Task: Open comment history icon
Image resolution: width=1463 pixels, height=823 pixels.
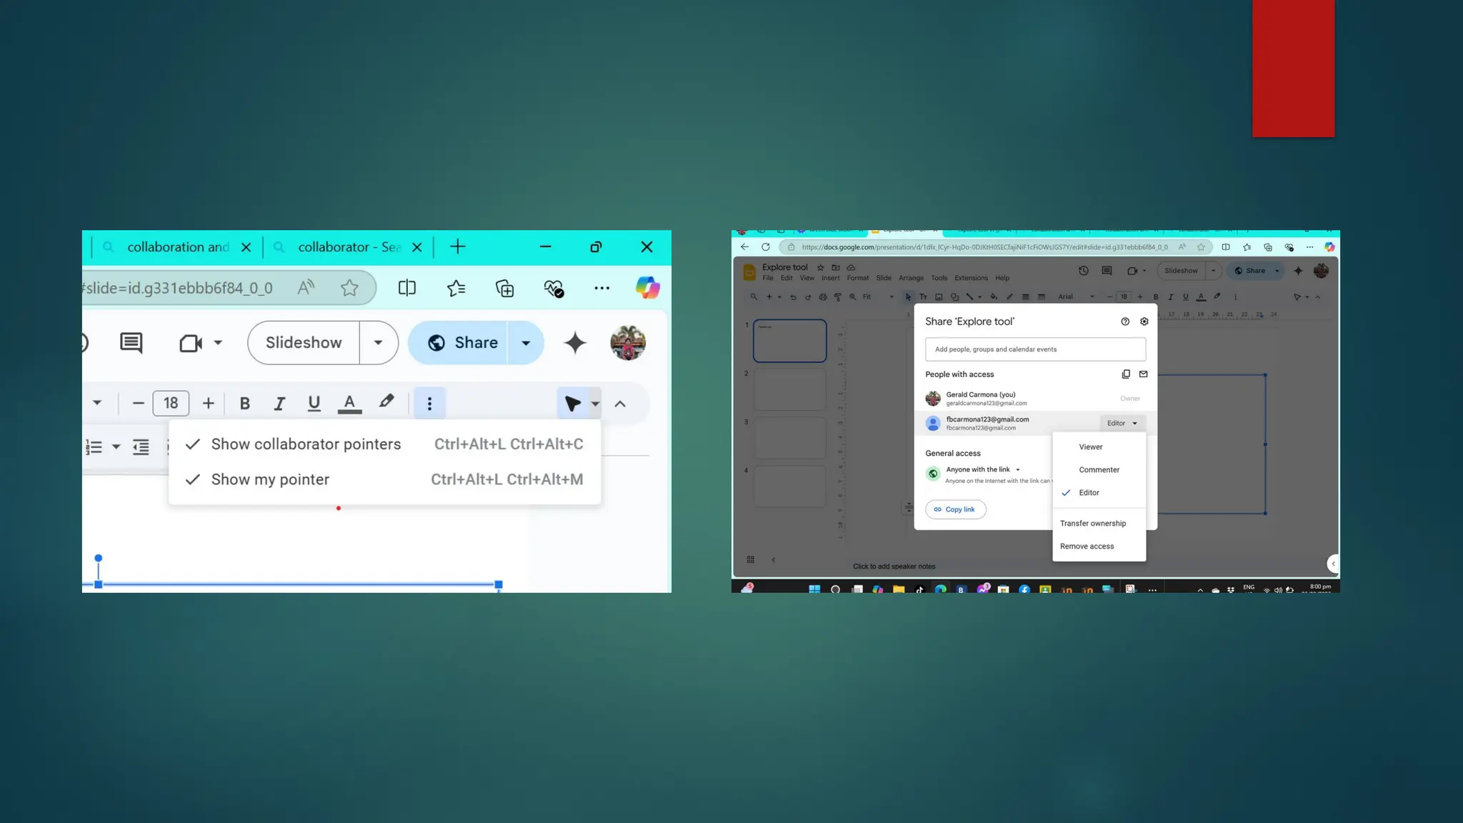Action: 131,343
